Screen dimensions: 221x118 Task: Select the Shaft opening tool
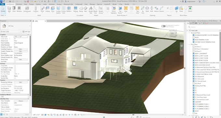[147, 9]
